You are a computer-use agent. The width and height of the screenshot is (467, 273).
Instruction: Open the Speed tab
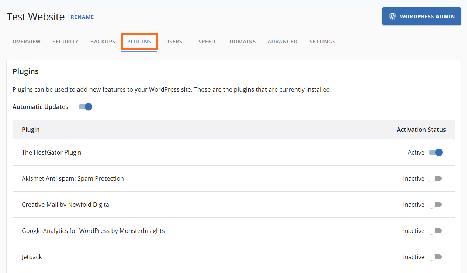[x=207, y=42]
